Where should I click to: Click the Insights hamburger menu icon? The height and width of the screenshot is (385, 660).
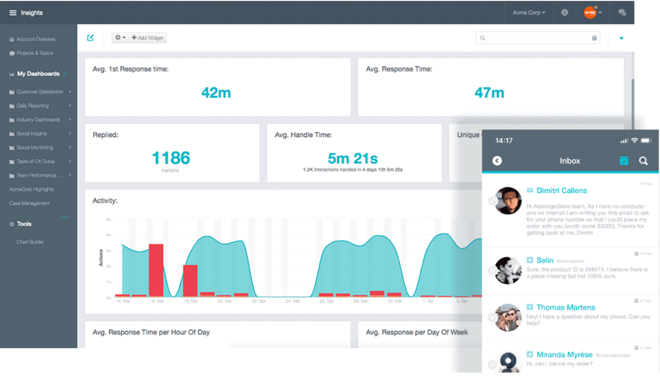coord(12,12)
